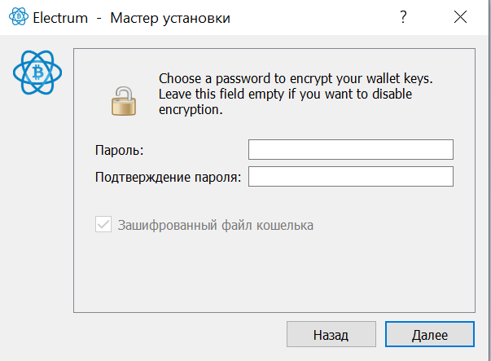Click the Подтверждение пароля: label
The image size is (491, 361).
point(169,177)
